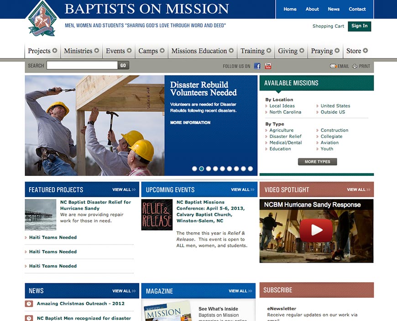Expand the Projects menu plus icon
Screen dimensions: 397x321
click(x=55, y=51)
